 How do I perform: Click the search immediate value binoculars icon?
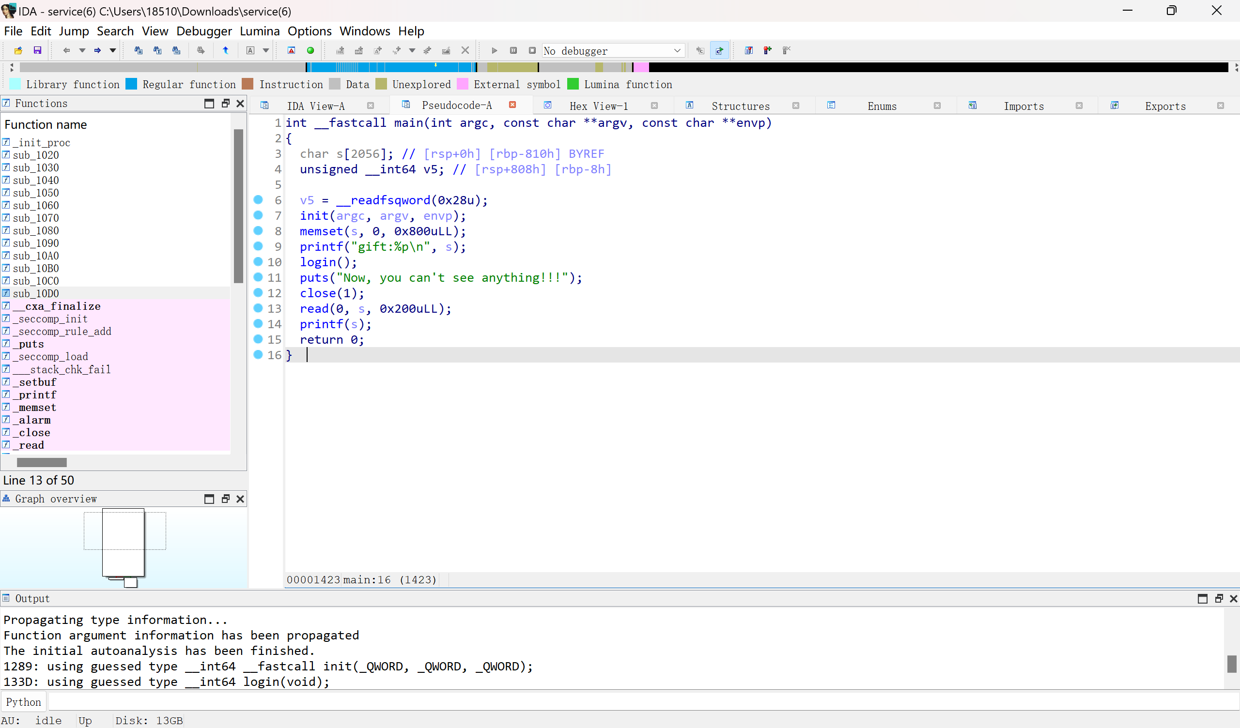(157, 50)
